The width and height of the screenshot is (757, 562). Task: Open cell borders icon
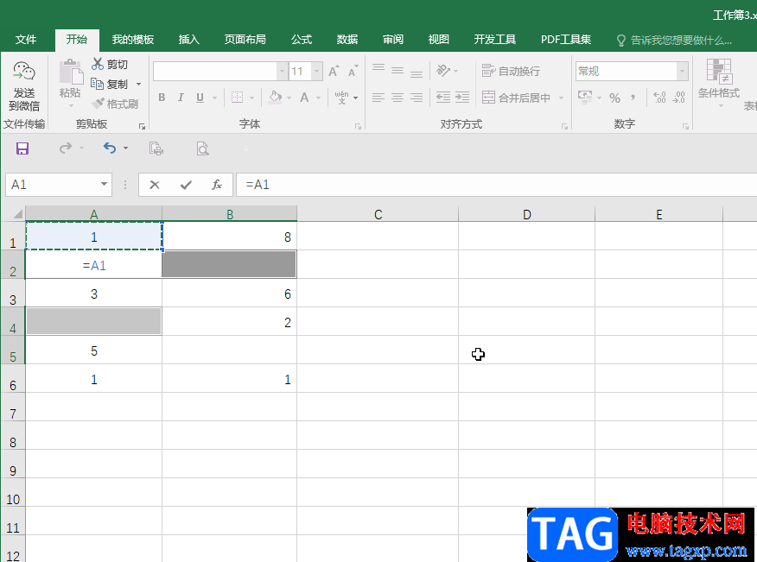pyautogui.click(x=237, y=98)
